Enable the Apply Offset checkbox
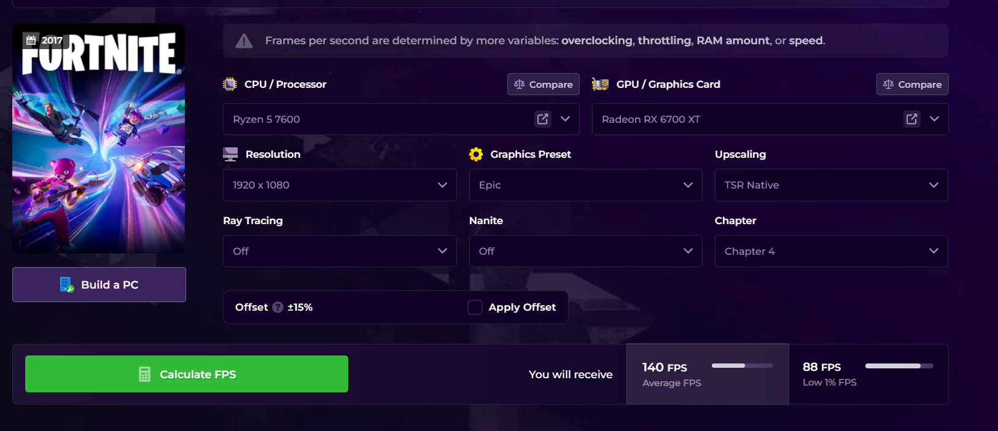The width and height of the screenshot is (998, 431). tap(475, 307)
